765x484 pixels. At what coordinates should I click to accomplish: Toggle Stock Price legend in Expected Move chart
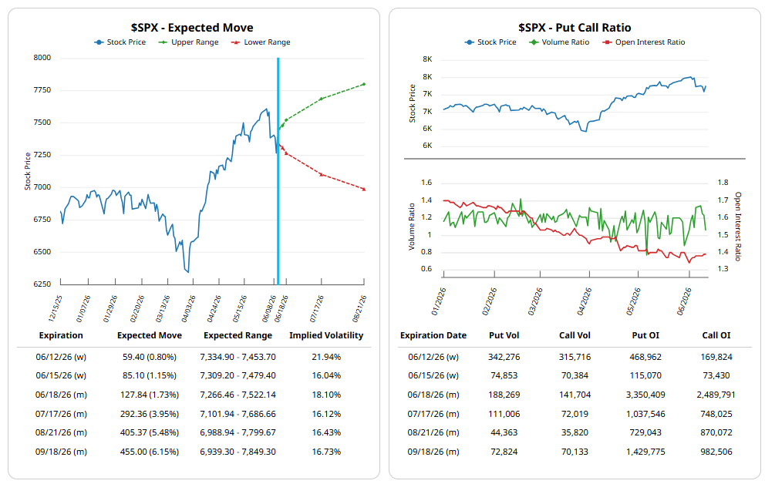pos(120,42)
